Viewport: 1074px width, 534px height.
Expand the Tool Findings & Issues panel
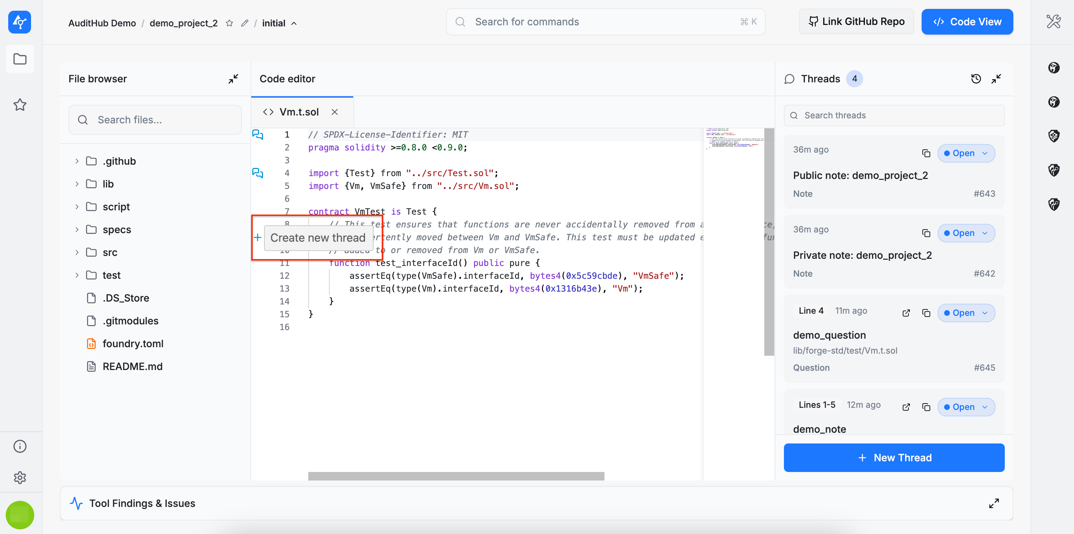(x=993, y=503)
